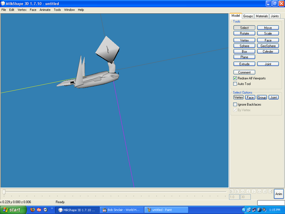Choose the Vertex creation tool
The image size is (285, 214).
(x=244, y=40)
